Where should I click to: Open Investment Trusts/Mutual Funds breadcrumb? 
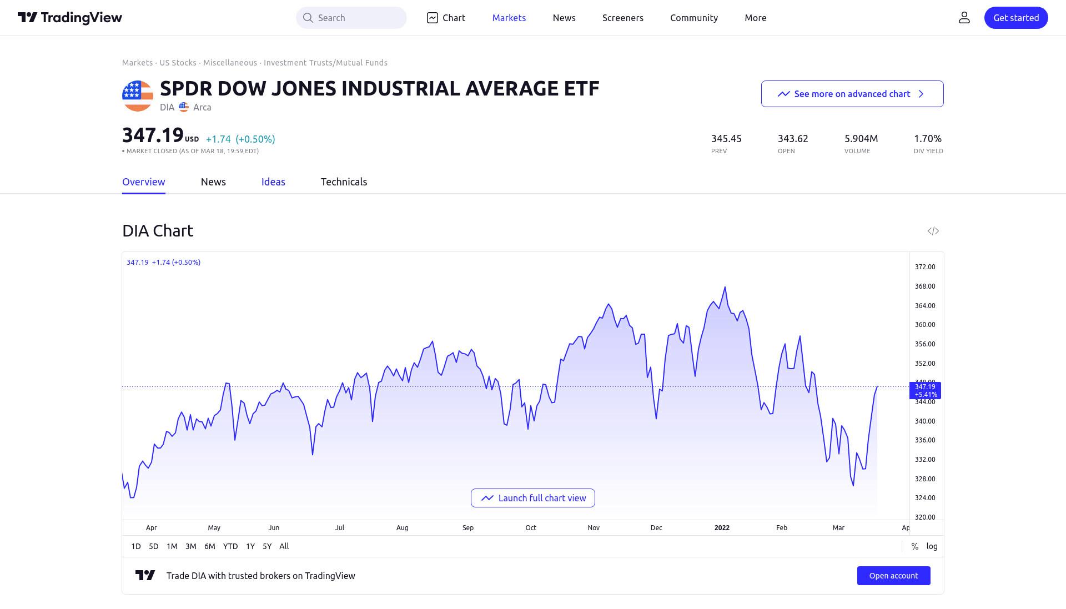[x=325, y=63]
